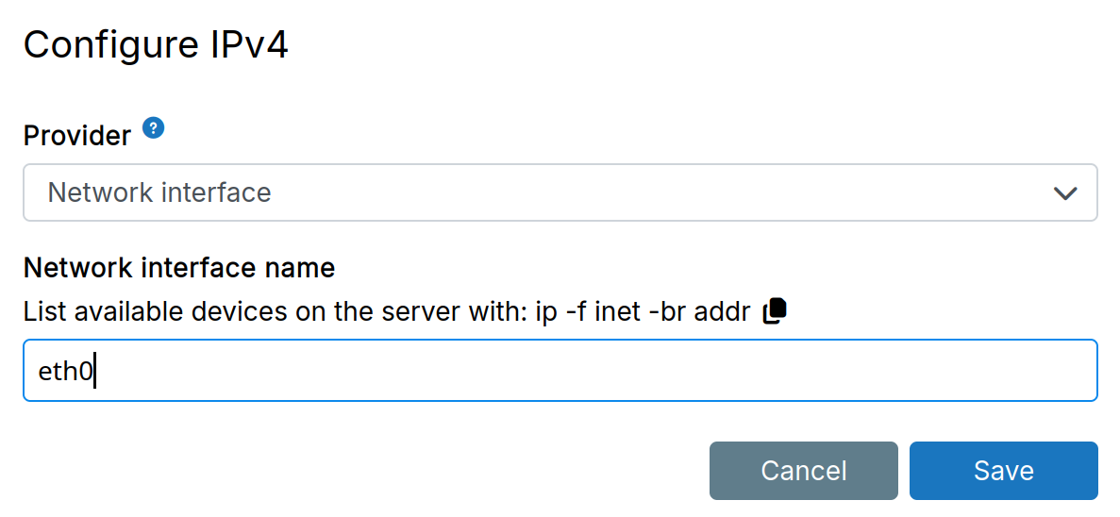Save the IPv4 configuration

[x=1003, y=471]
